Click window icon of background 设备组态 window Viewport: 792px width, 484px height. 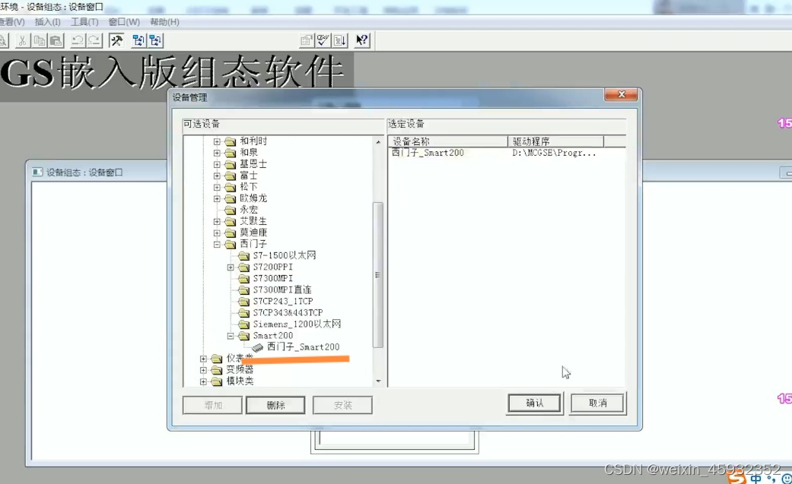coord(37,172)
